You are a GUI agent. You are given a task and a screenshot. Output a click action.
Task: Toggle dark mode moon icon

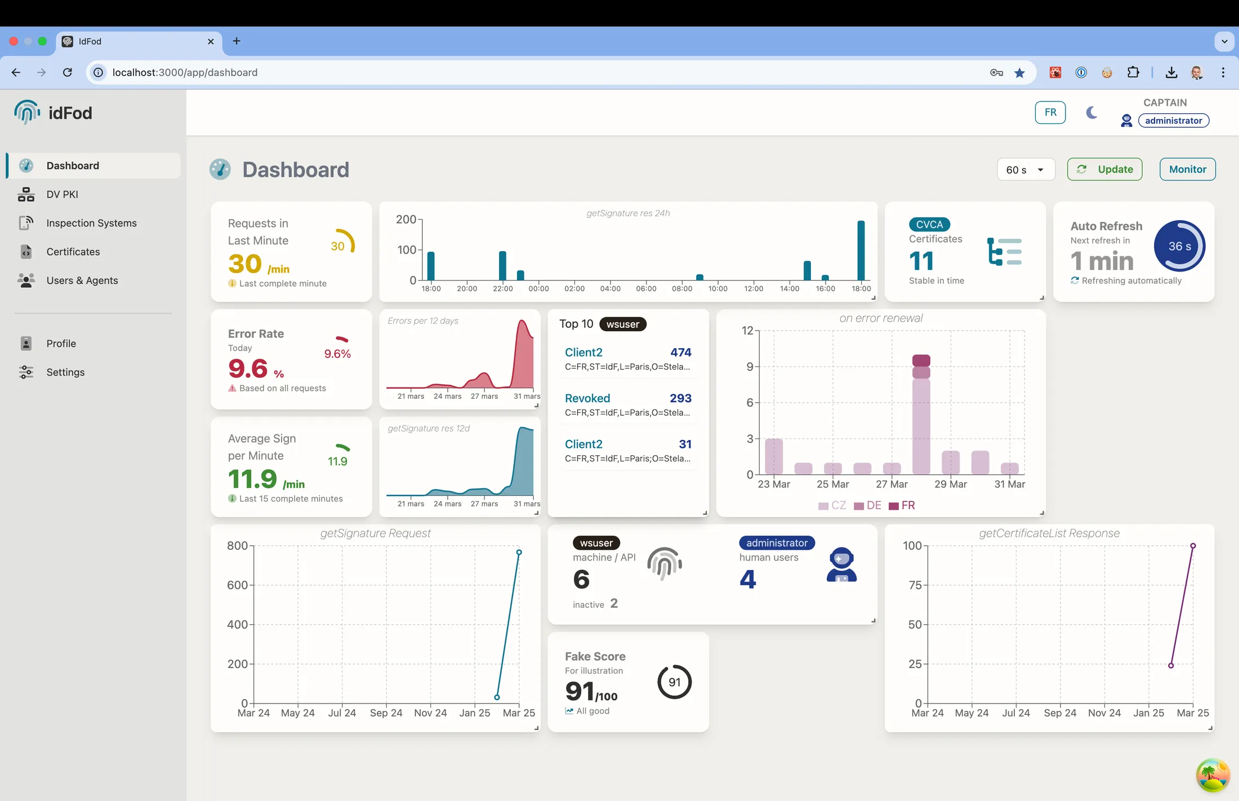(x=1091, y=113)
